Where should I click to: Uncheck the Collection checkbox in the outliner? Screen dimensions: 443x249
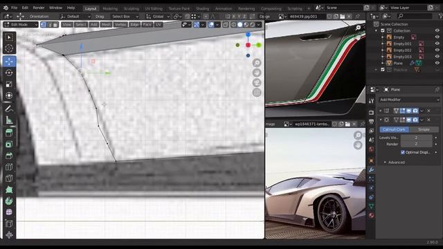pyautogui.click(x=383, y=30)
